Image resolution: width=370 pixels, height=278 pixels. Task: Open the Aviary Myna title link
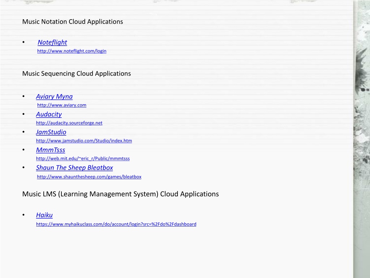(x=54, y=96)
